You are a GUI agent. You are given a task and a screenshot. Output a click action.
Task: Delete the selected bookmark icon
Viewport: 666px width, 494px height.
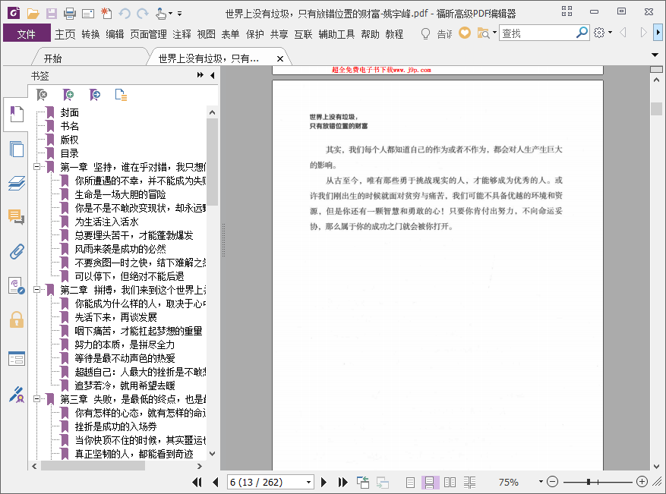click(x=42, y=95)
